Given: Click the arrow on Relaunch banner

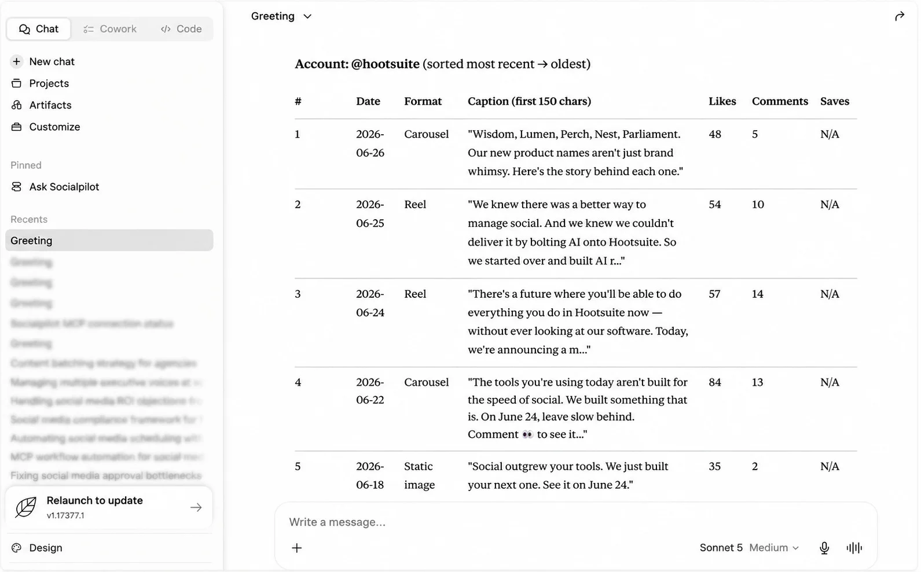Looking at the screenshot, I should coord(196,507).
